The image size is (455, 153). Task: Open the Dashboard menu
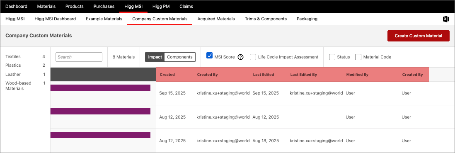[17, 6]
